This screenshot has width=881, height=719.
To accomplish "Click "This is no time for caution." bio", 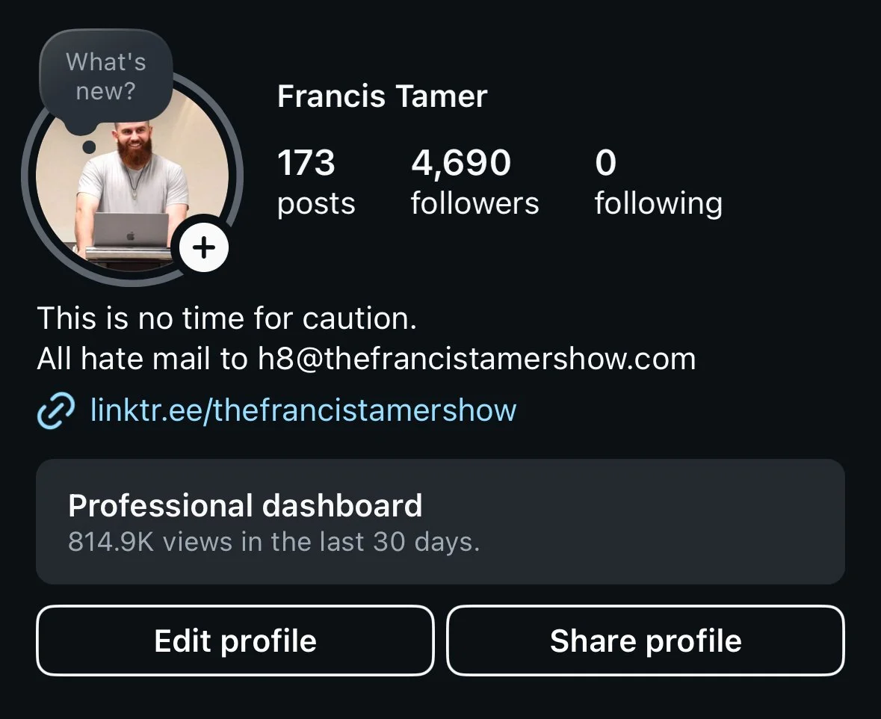I will pos(226,318).
